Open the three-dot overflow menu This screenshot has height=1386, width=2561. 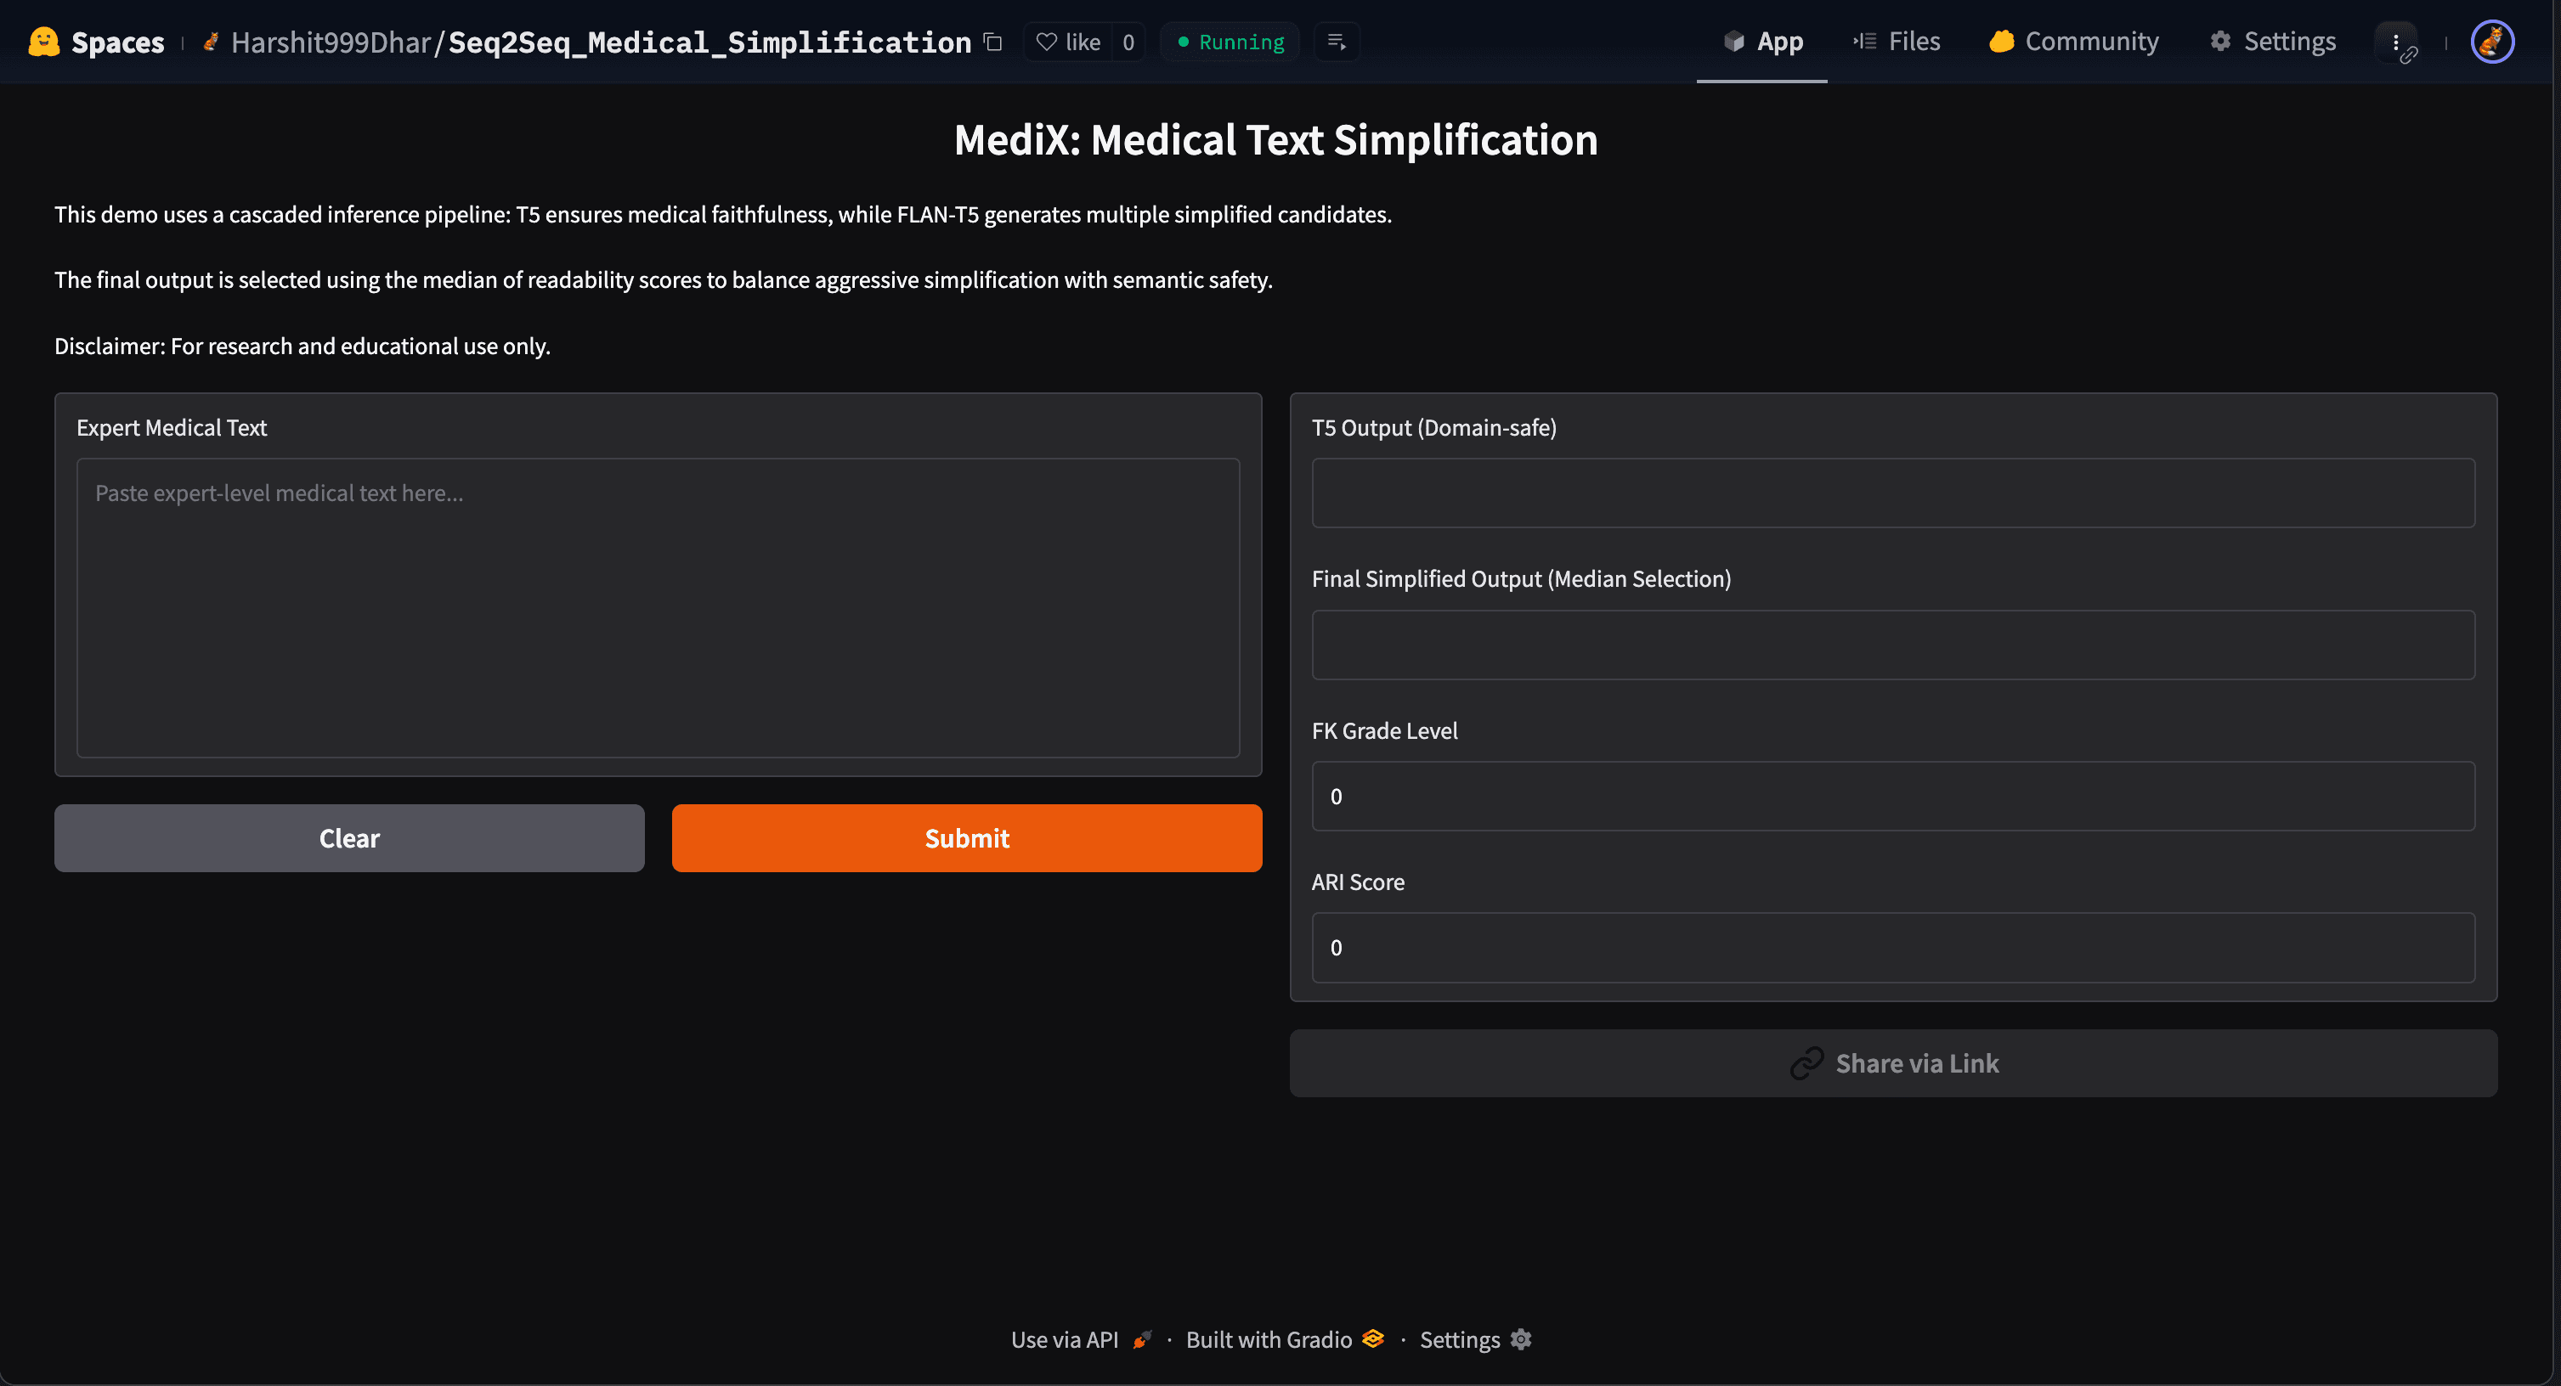pos(2397,42)
